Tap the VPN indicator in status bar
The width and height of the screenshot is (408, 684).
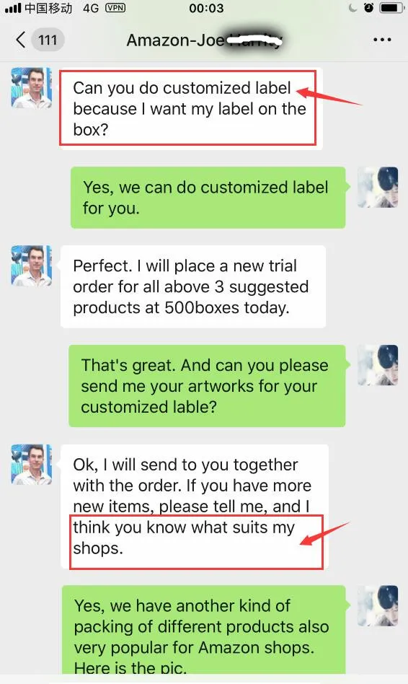[115, 7]
